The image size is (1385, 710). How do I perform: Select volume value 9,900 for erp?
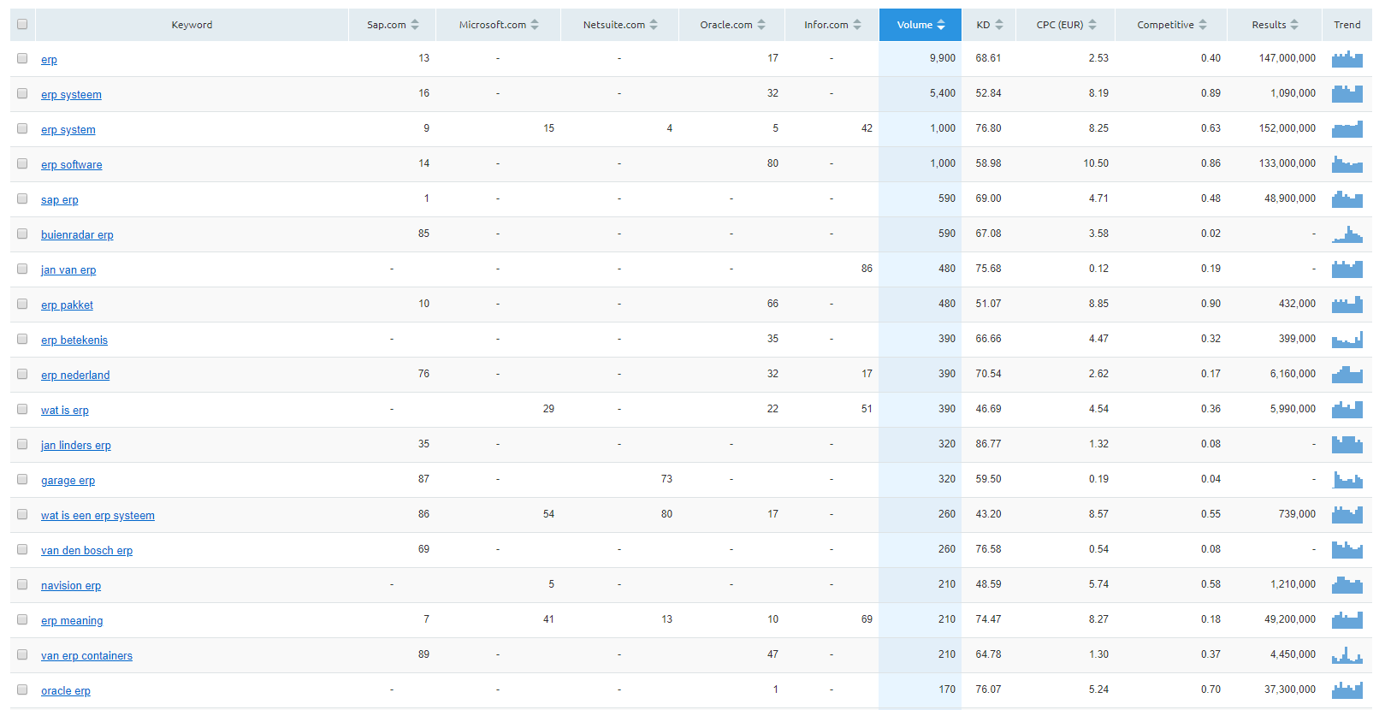(943, 58)
